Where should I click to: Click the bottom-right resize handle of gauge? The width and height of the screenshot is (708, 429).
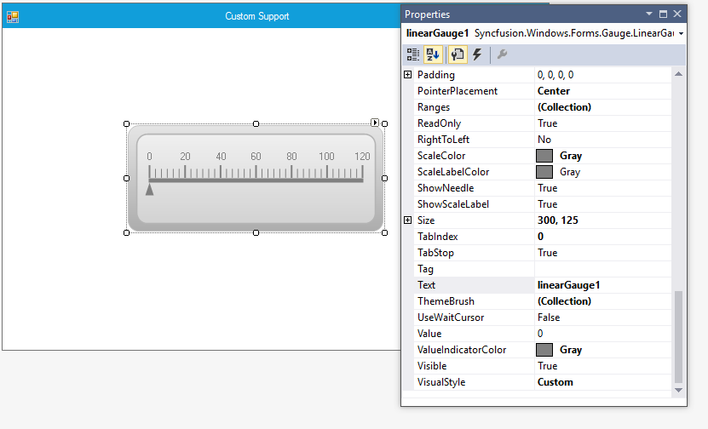click(x=385, y=232)
